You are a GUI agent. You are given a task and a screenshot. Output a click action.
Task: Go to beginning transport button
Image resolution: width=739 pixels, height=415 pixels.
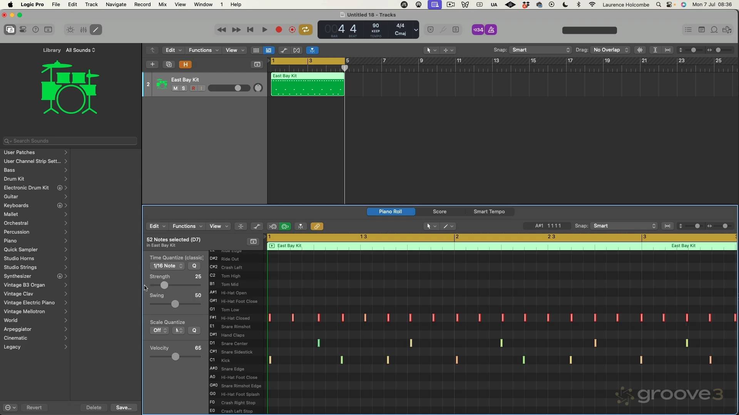pyautogui.click(x=250, y=30)
